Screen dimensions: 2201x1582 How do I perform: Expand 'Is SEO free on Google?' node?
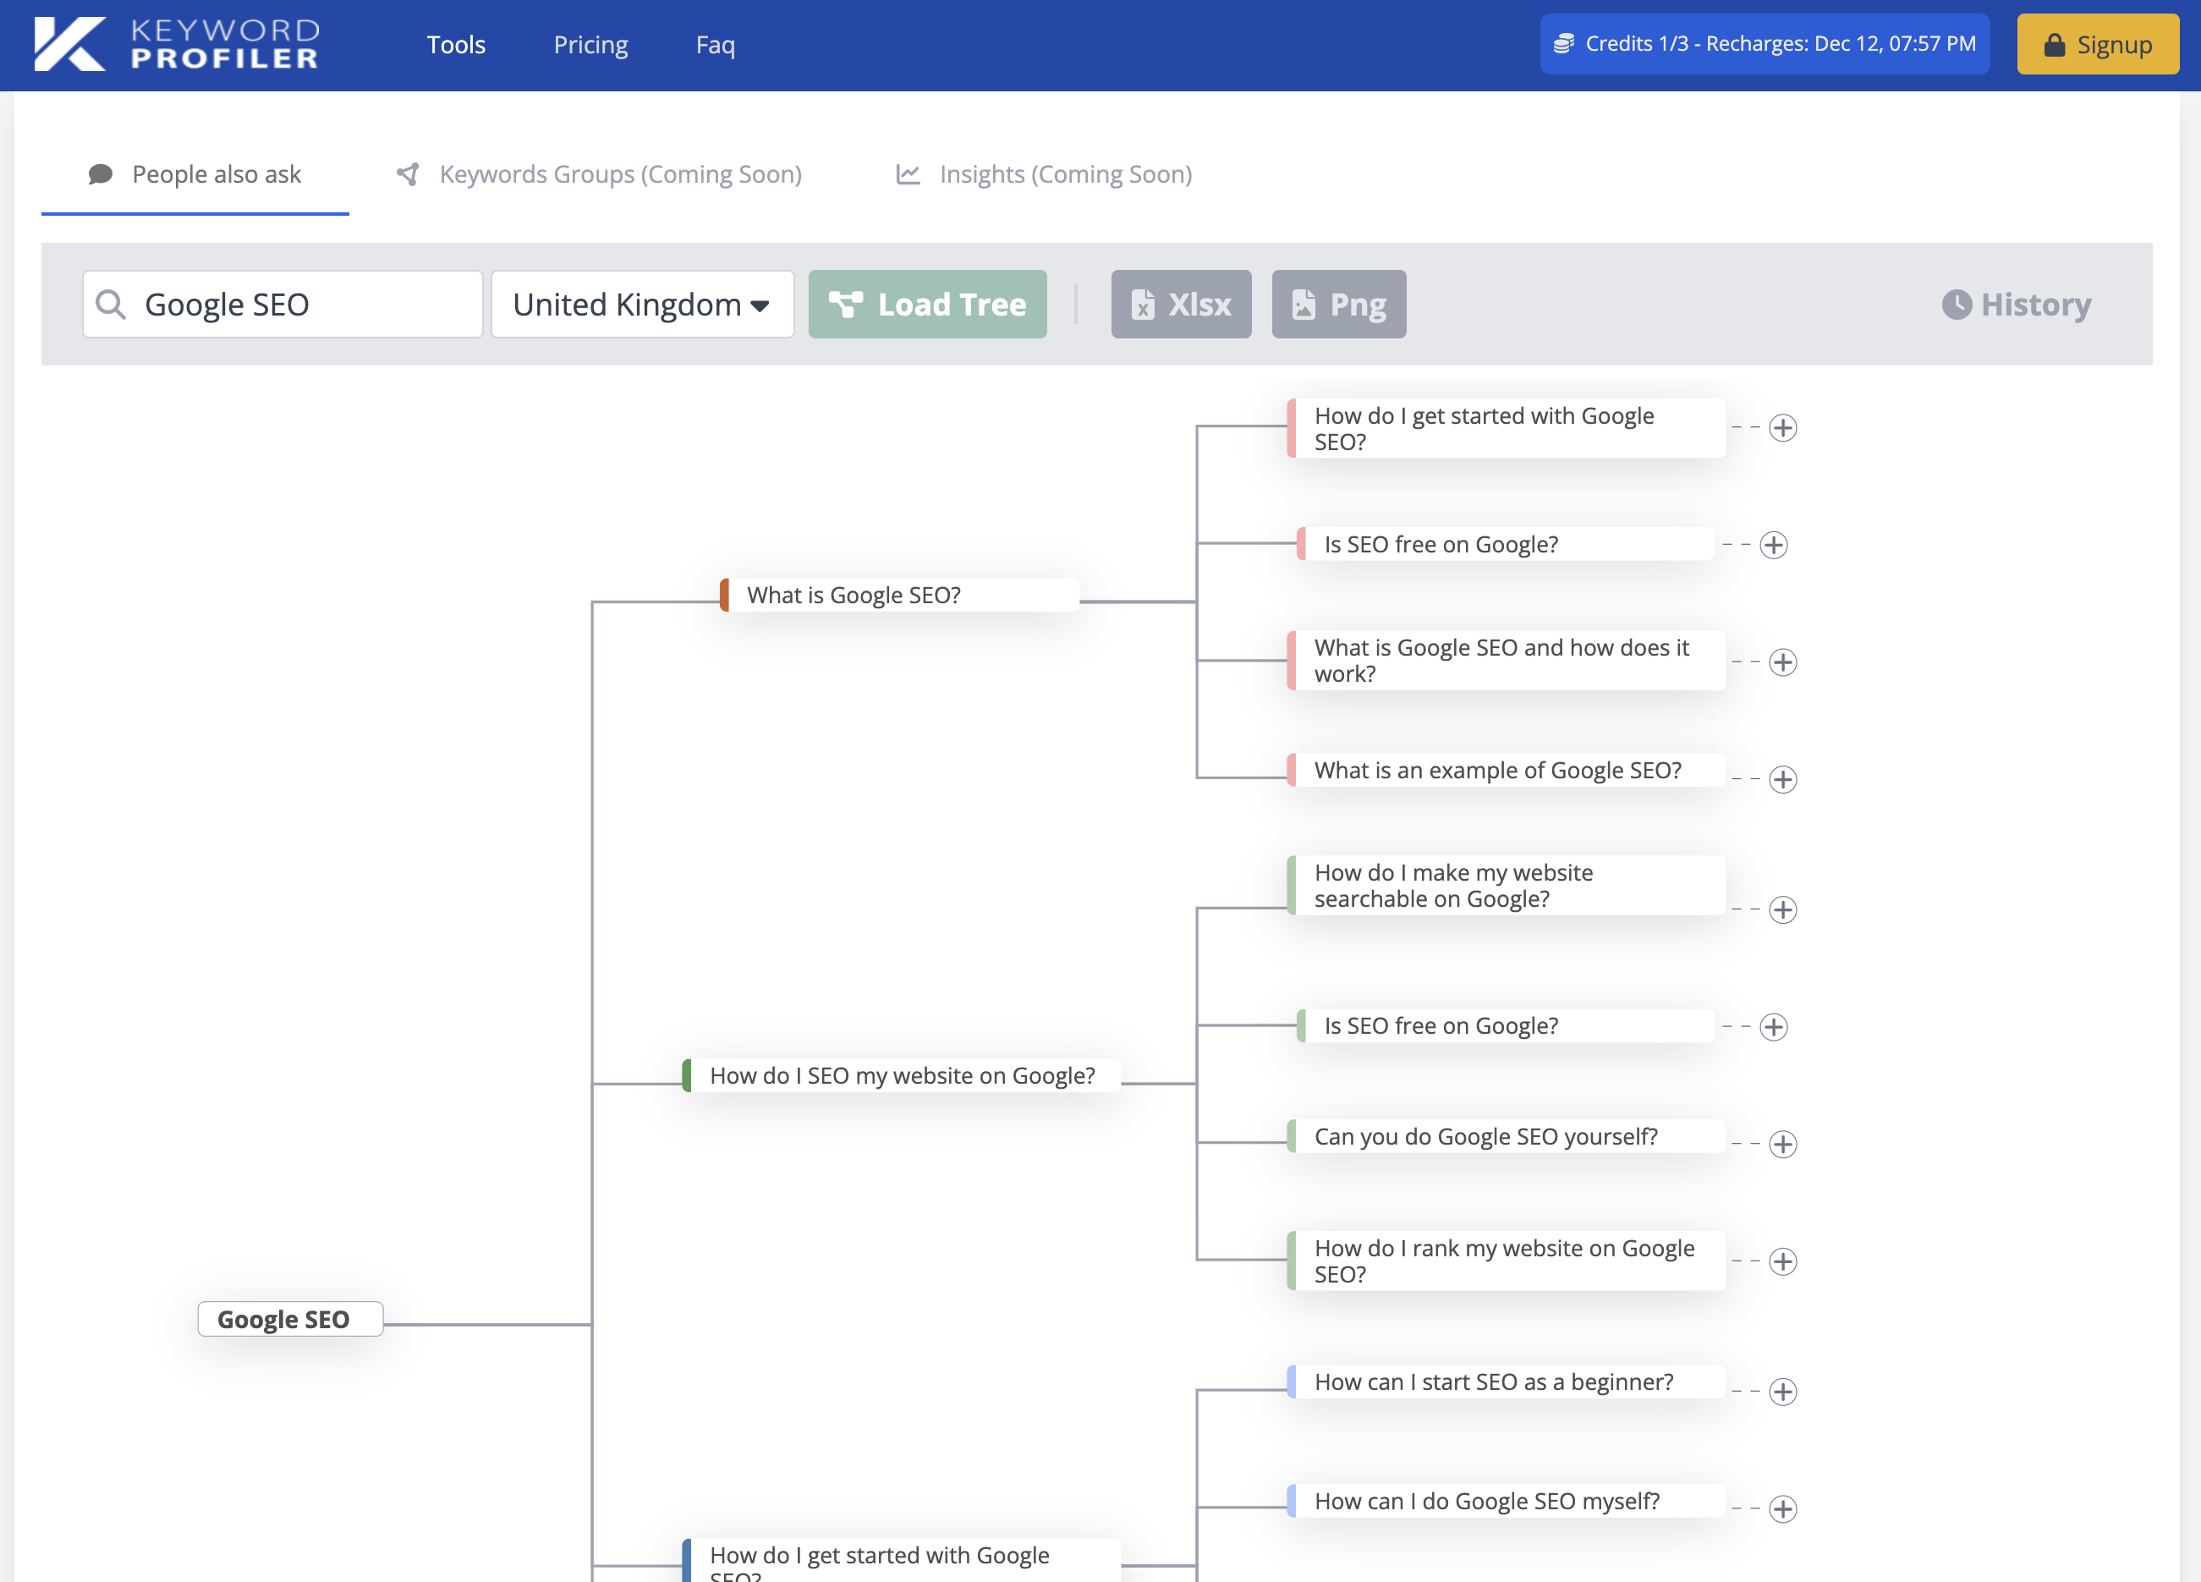pyautogui.click(x=1777, y=543)
